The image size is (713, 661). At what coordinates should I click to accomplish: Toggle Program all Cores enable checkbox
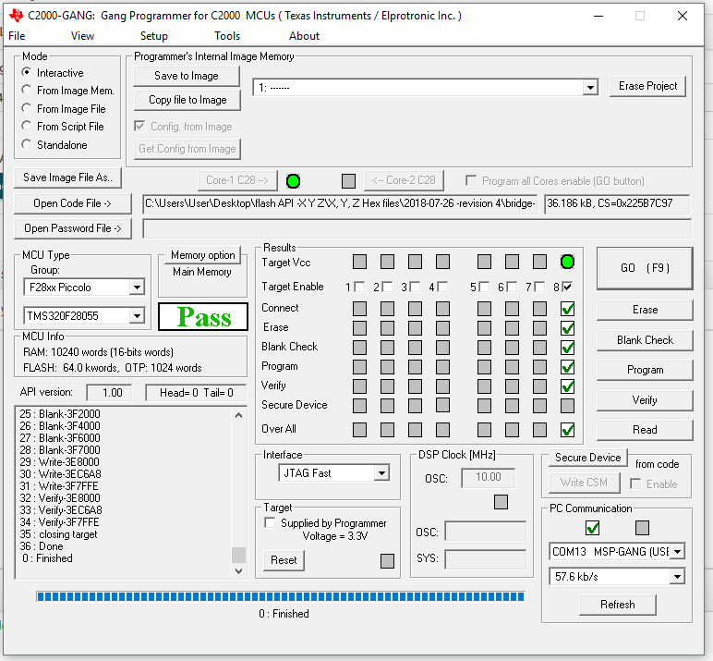click(x=471, y=180)
